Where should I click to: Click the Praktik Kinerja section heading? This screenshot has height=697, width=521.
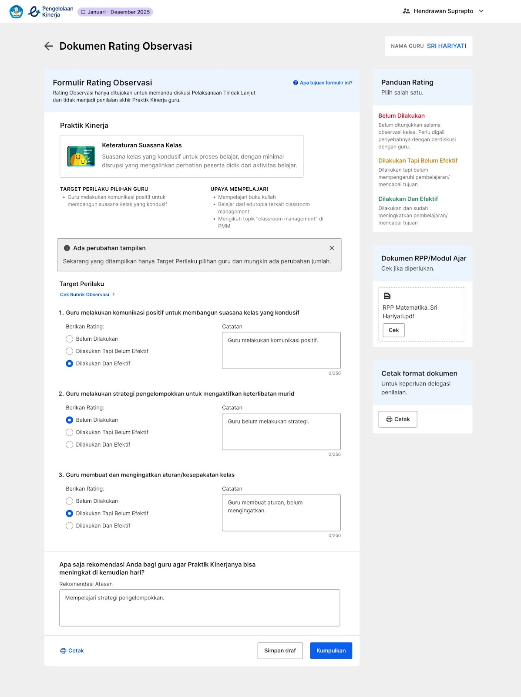[84, 125]
